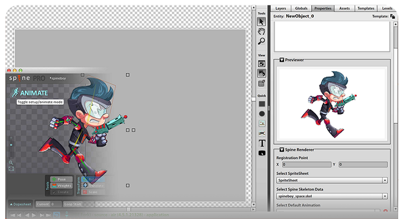Click the top-right selection handle on canvas
This screenshot has height=219, width=403.
coord(127,75)
